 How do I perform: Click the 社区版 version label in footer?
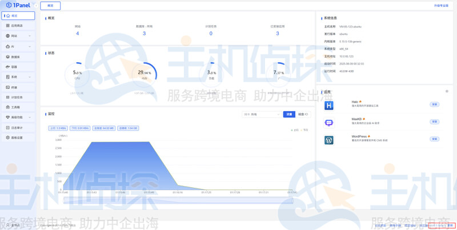coord(423,225)
